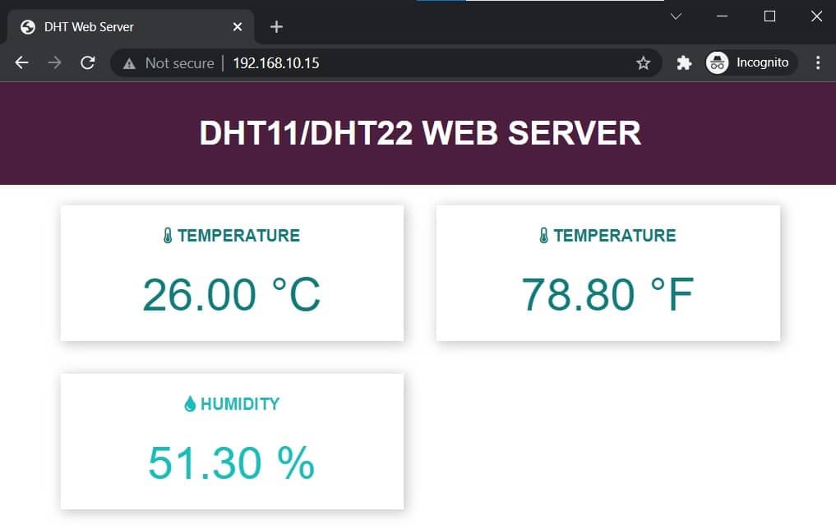This screenshot has height=529, width=836.
Task: Select the DHT Web Server tab
Action: pos(130,26)
